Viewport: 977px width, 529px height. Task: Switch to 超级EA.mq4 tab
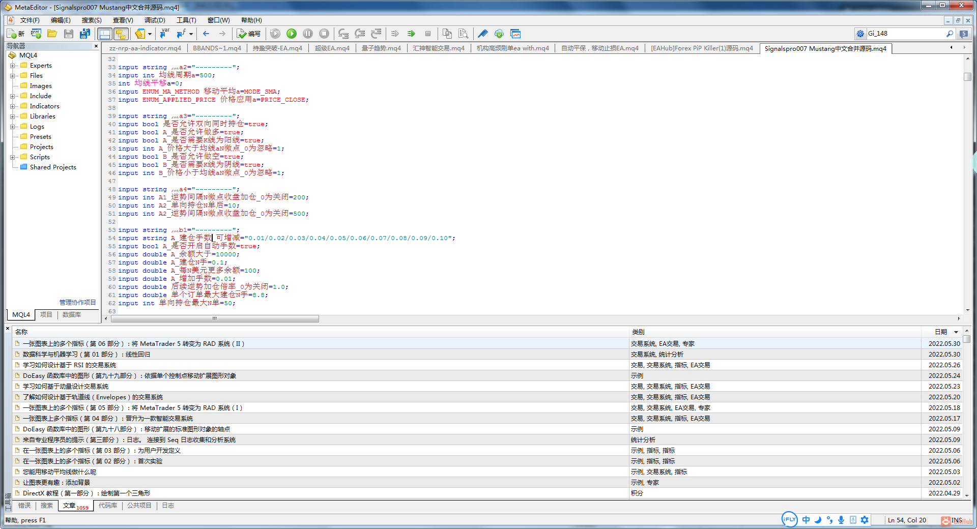332,48
